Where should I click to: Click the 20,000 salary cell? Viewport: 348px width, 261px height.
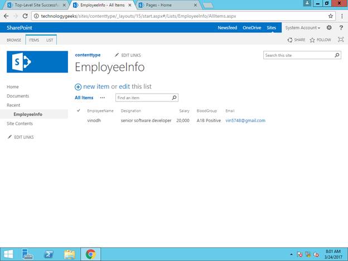click(183, 120)
